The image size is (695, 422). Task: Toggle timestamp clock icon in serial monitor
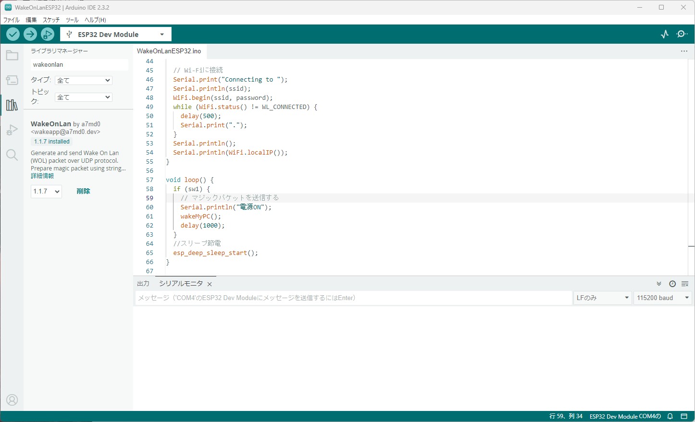(672, 284)
